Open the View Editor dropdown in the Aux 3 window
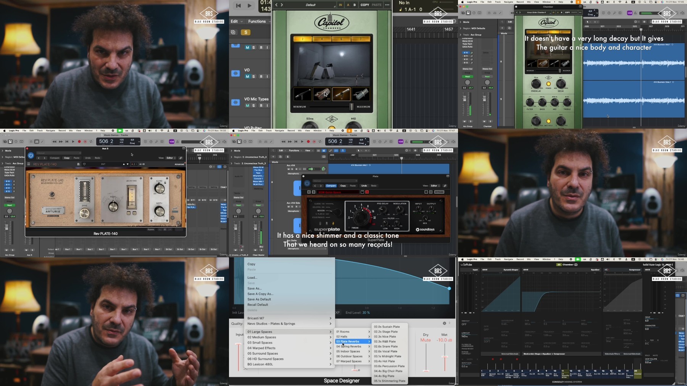 click(x=171, y=158)
